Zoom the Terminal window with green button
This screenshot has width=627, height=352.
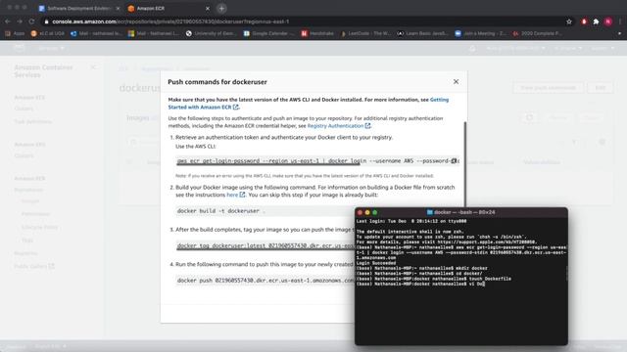click(374, 212)
